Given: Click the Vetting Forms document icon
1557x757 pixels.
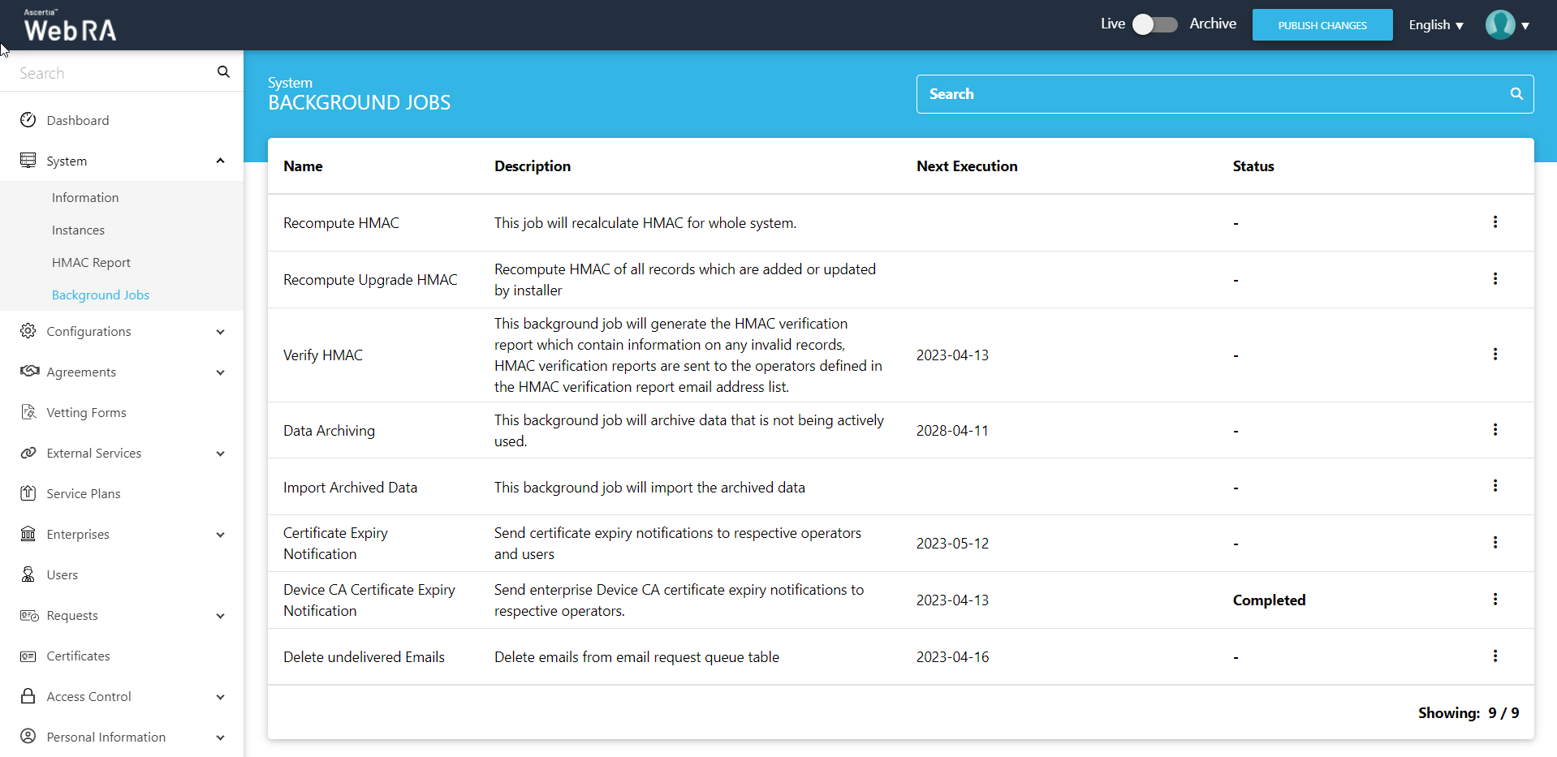Looking at the screenshot, I should point(28,412).
